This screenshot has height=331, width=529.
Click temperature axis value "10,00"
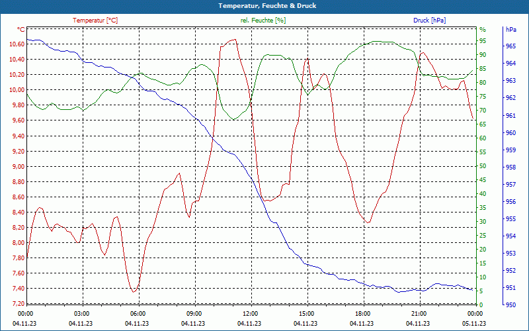[17, 90]
